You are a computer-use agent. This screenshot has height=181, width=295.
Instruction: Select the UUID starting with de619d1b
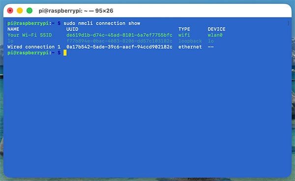click(x=119, y=35)
